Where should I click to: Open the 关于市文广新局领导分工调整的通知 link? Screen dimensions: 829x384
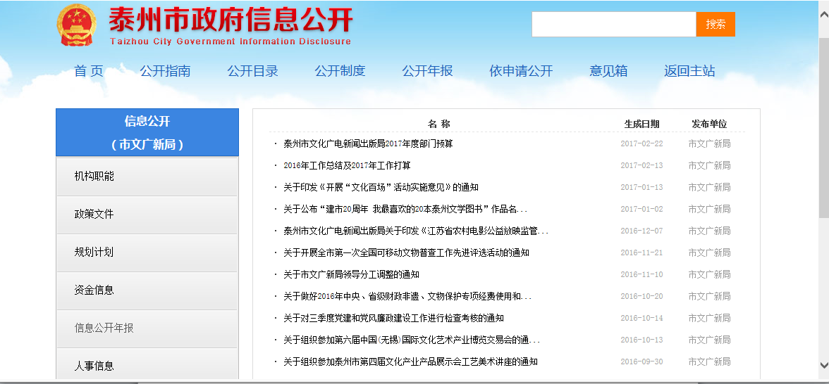[x=351, y=274]
